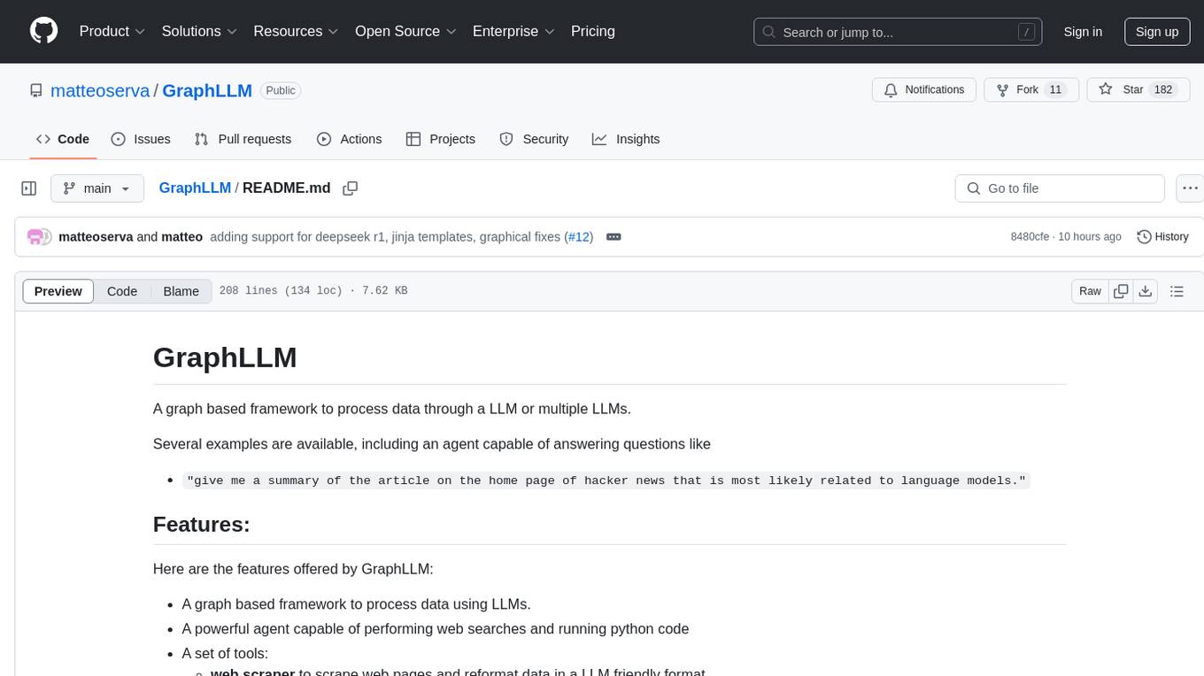Go to the Pull requests tab
Image resolution: width=1204 pixels, height=676 pixels.
point(243,139)
